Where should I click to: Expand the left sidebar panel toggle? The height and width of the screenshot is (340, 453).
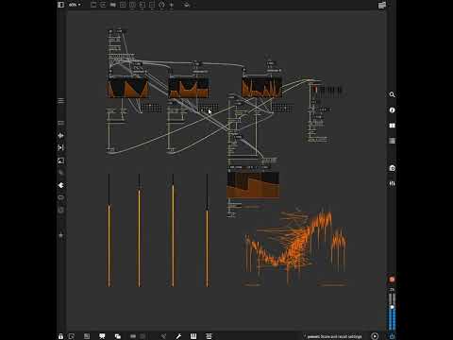61,5
